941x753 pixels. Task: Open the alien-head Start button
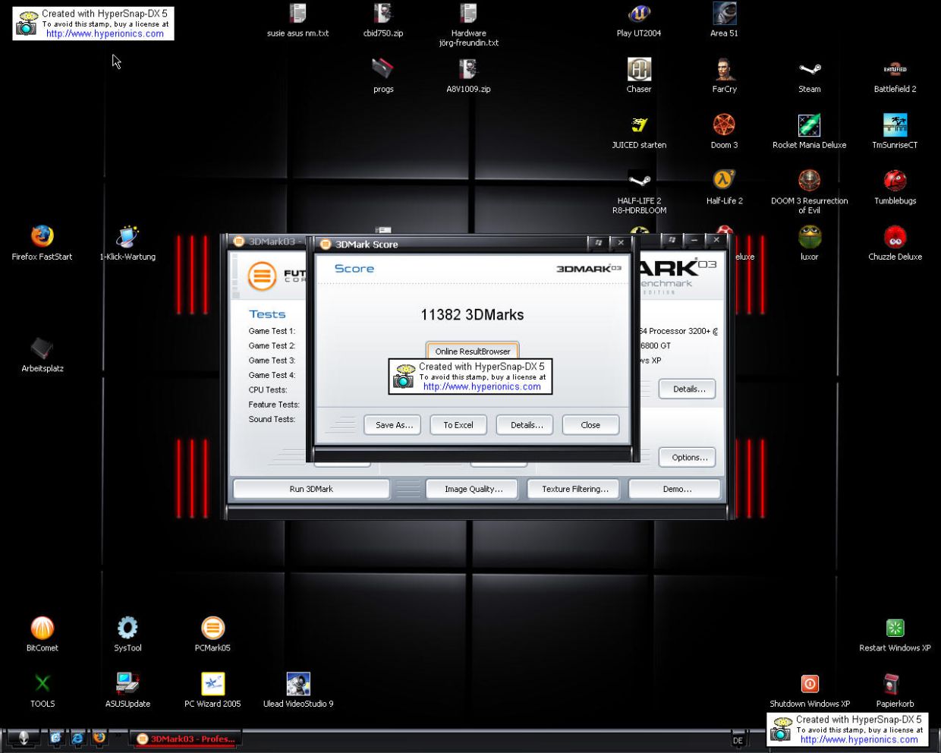(23, 738)
